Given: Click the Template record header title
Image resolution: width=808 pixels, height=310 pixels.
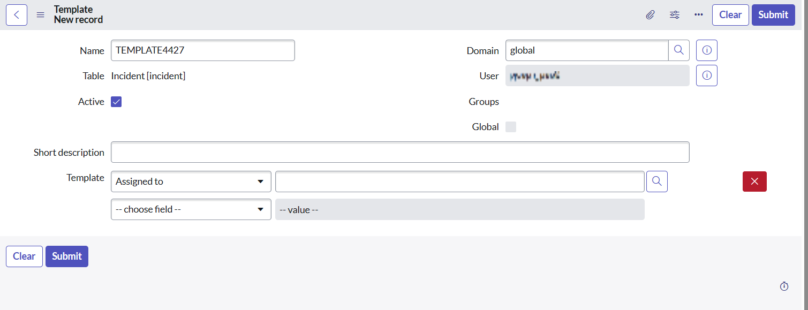Looking at the screenshot, I should tap(73, 9).
